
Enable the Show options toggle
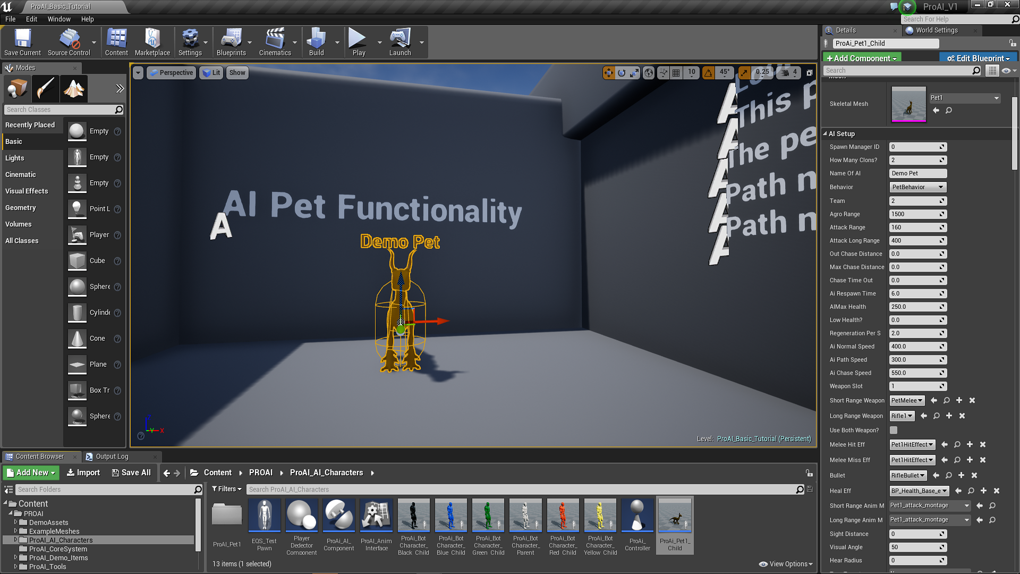click(237, 72)
